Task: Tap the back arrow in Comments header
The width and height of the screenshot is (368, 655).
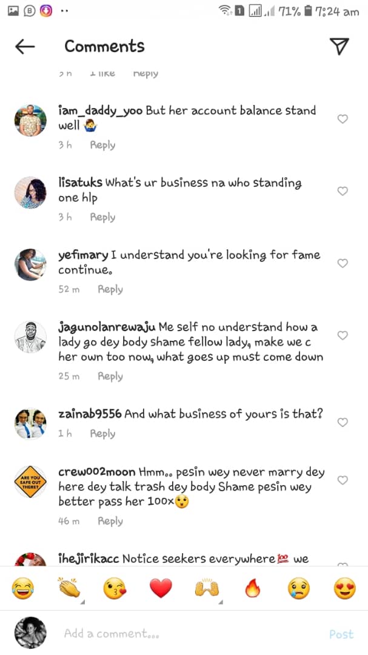Action: pos(25,47)
